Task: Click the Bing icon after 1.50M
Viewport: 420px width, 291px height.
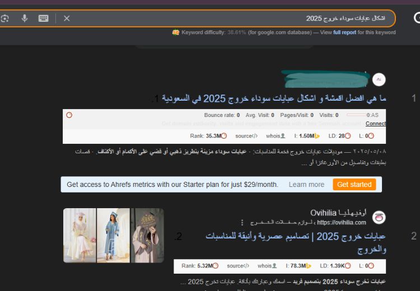Action: pyautogui.click(x=317, y=136)
